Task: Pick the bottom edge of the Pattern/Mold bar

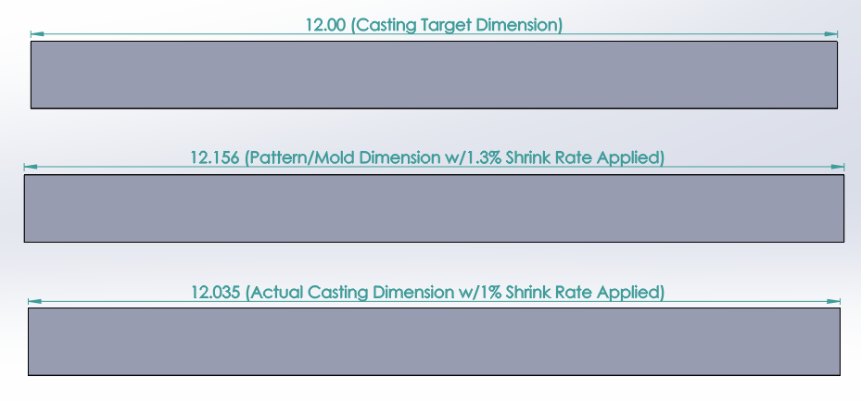Action: 434,242
